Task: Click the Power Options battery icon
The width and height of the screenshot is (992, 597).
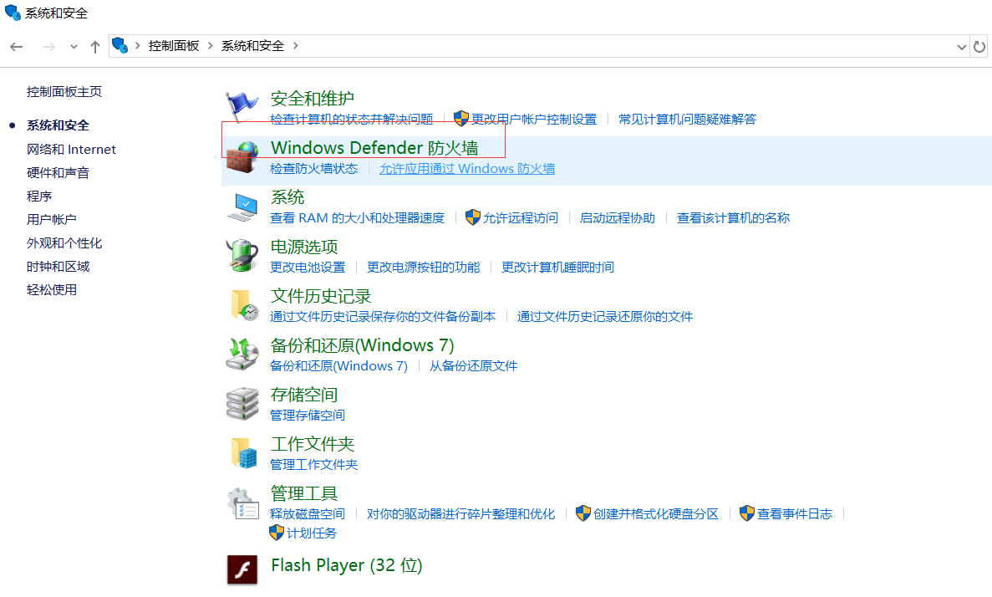Action: tap(242, 256)
